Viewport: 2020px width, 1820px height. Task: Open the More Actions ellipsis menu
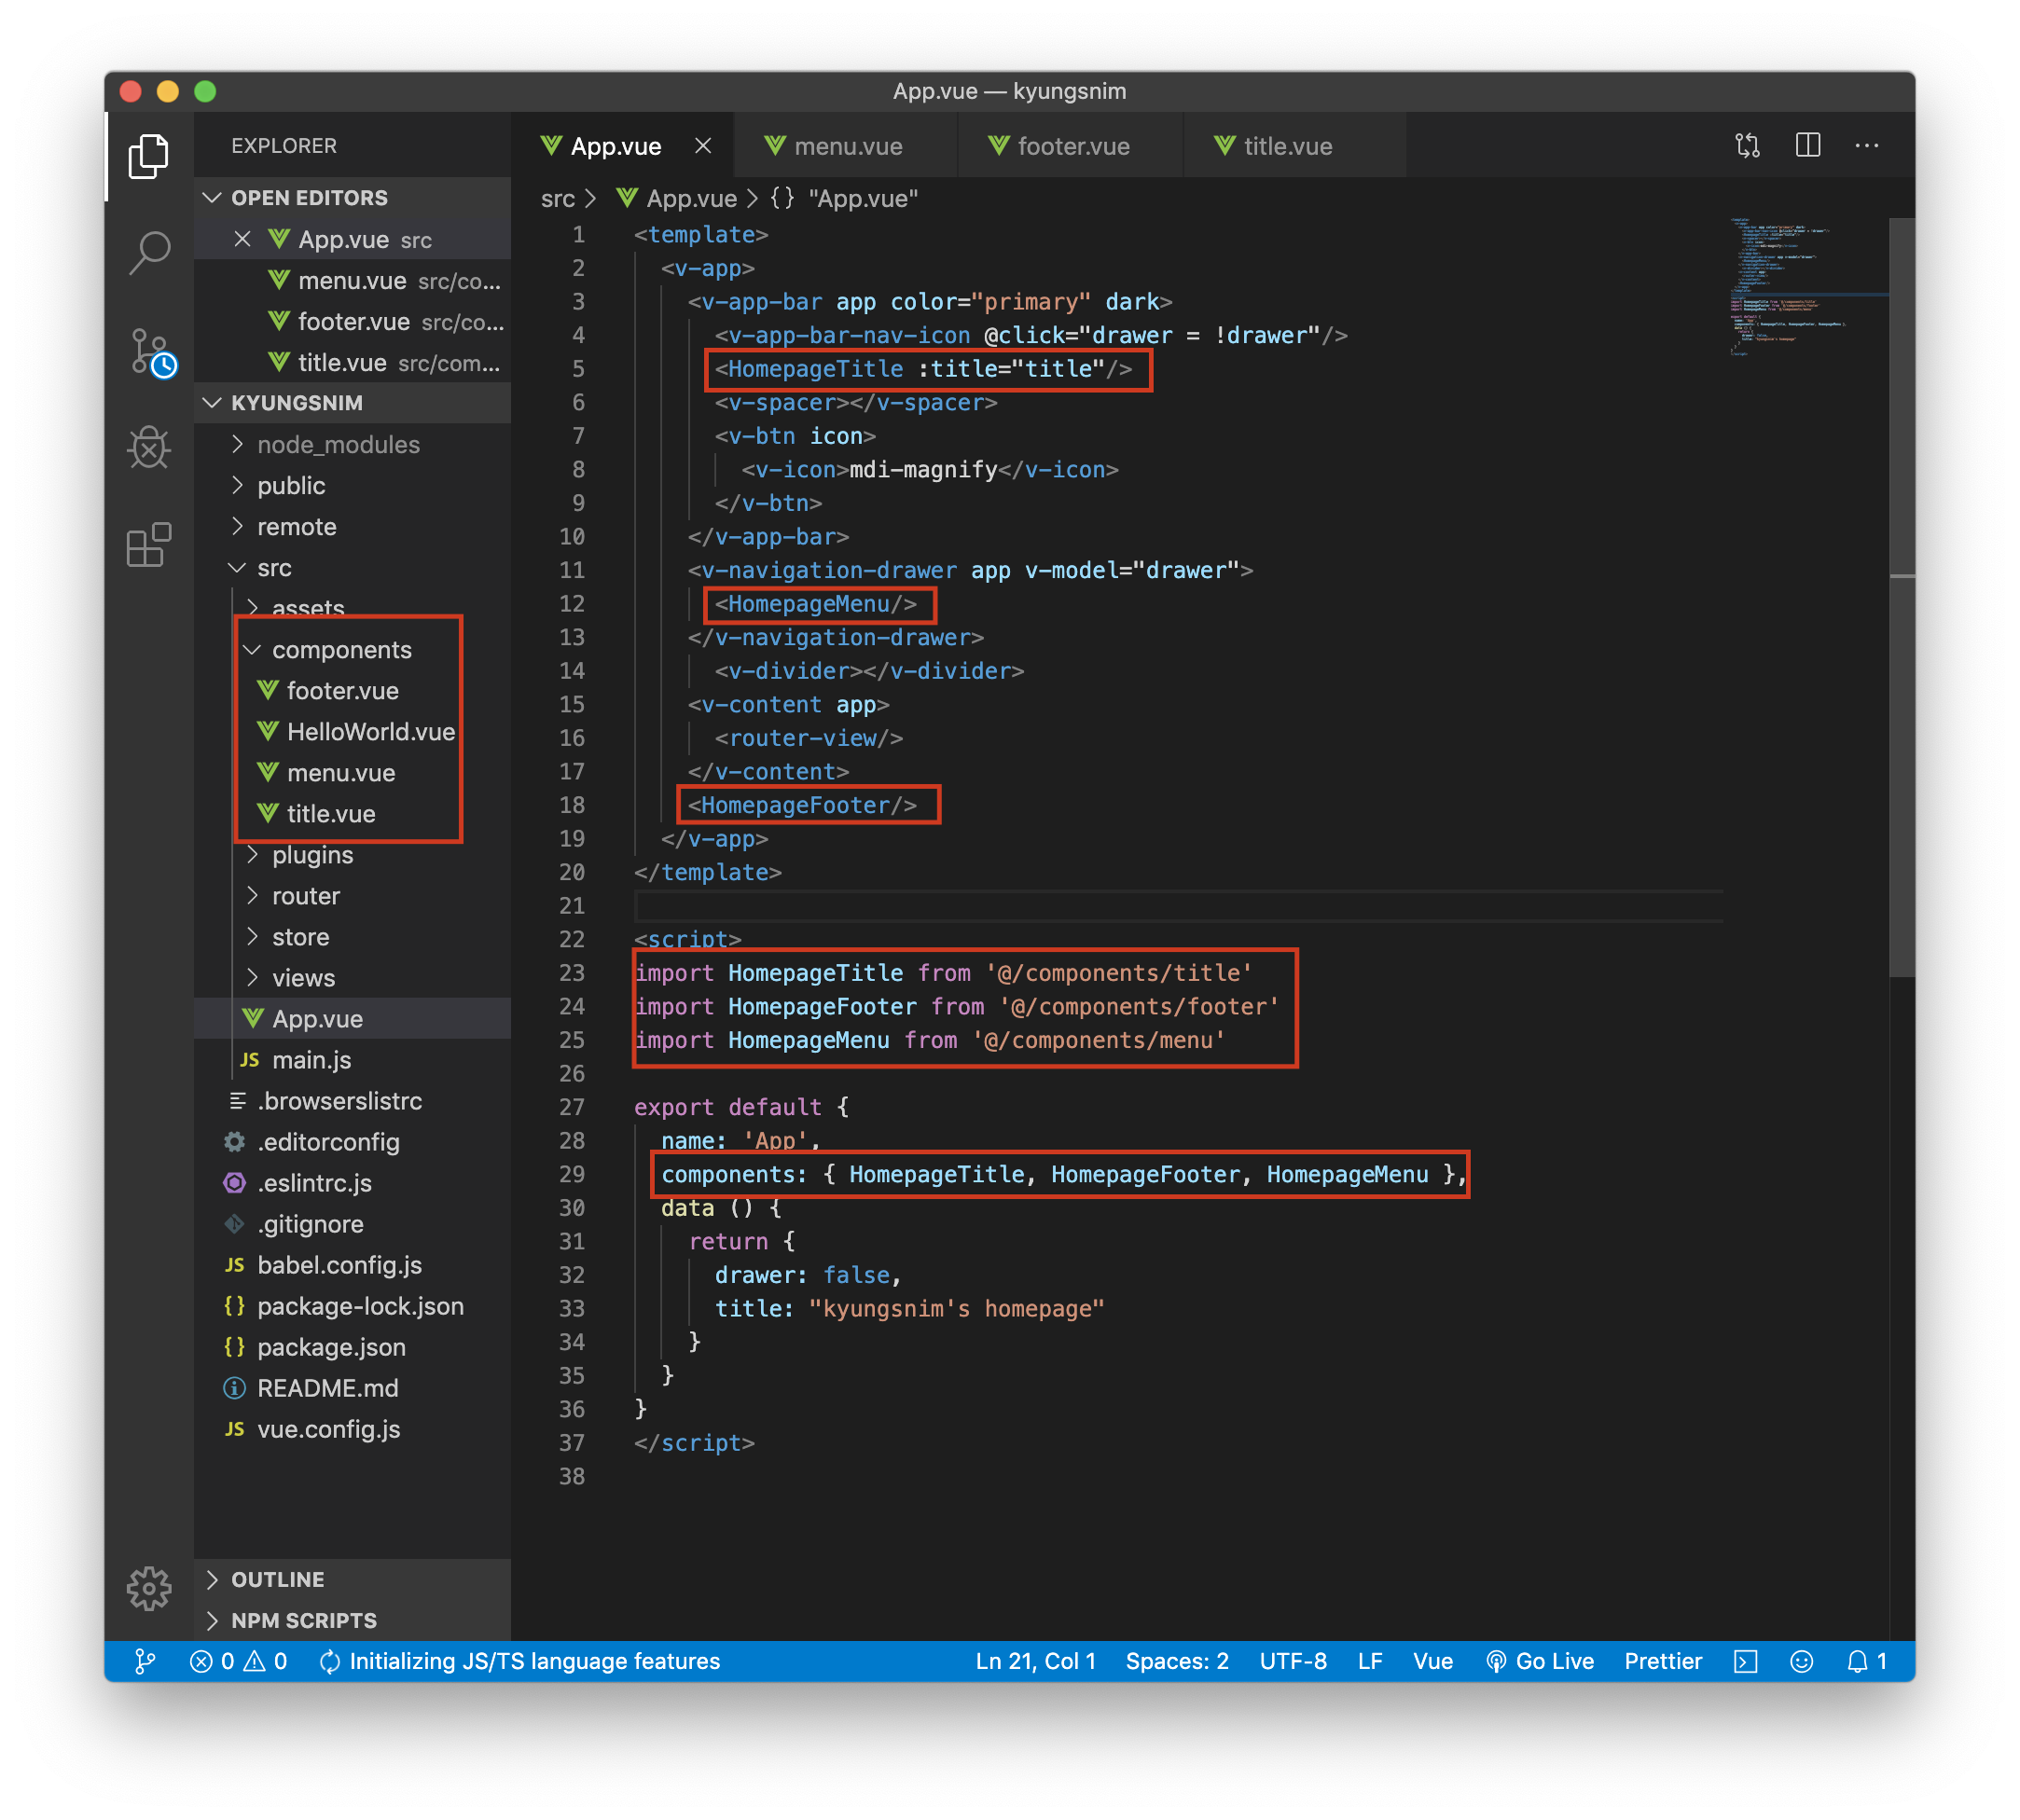click(x=1866, y=146)
